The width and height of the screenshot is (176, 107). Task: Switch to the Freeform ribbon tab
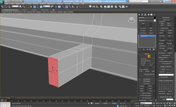pos(25,10)
